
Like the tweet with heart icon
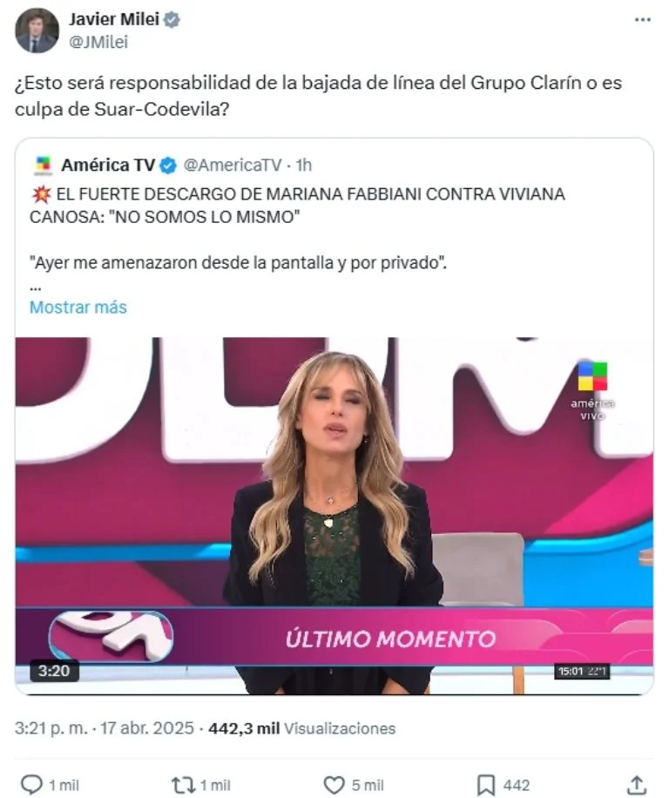click(334, 785)
